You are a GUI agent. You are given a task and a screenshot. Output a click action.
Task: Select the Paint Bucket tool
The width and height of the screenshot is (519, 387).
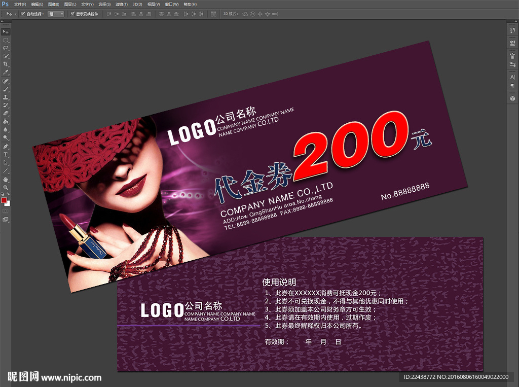pos(6,122)
